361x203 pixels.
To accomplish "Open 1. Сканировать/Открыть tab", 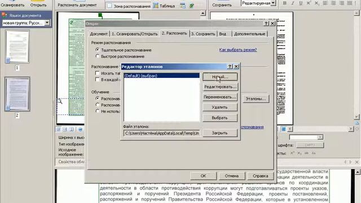I will tap(135, 34).
